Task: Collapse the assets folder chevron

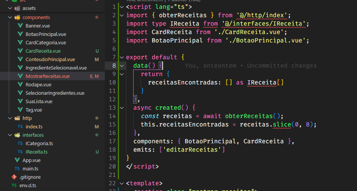Action: click(10, 8)
